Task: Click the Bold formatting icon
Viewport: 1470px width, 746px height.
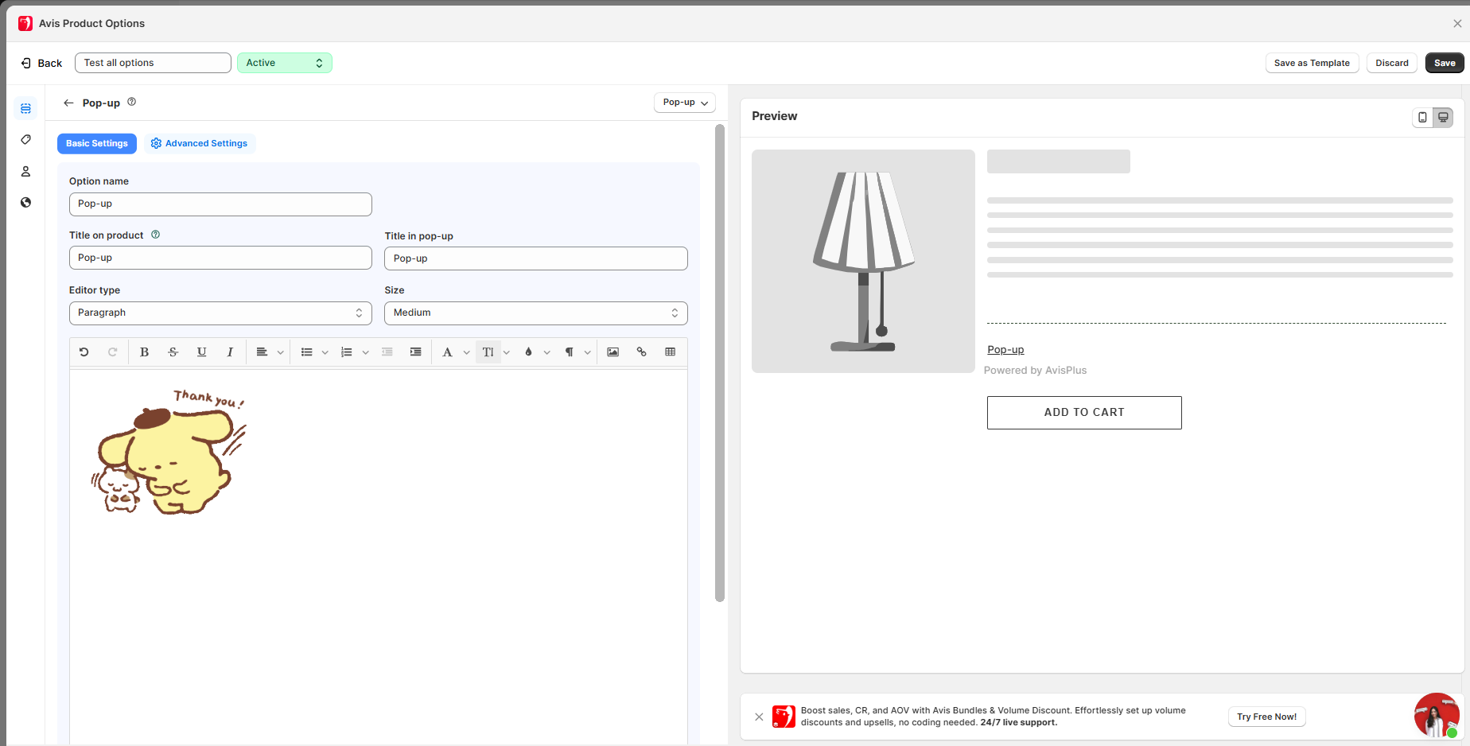Action: pos(144,352)
